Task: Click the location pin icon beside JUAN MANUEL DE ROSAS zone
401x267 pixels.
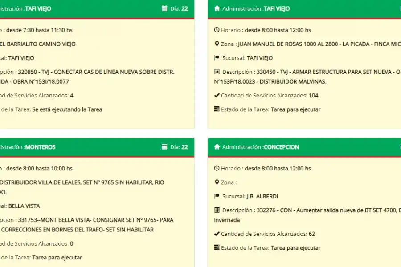Action: coord(216,44)
